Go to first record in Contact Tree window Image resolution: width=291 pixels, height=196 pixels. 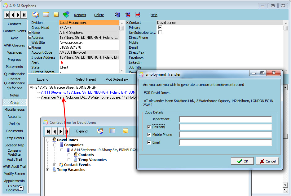pyautogui.click(x=48, y=131)
